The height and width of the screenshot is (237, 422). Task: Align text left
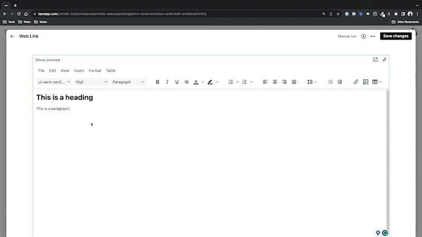(265, 82)
